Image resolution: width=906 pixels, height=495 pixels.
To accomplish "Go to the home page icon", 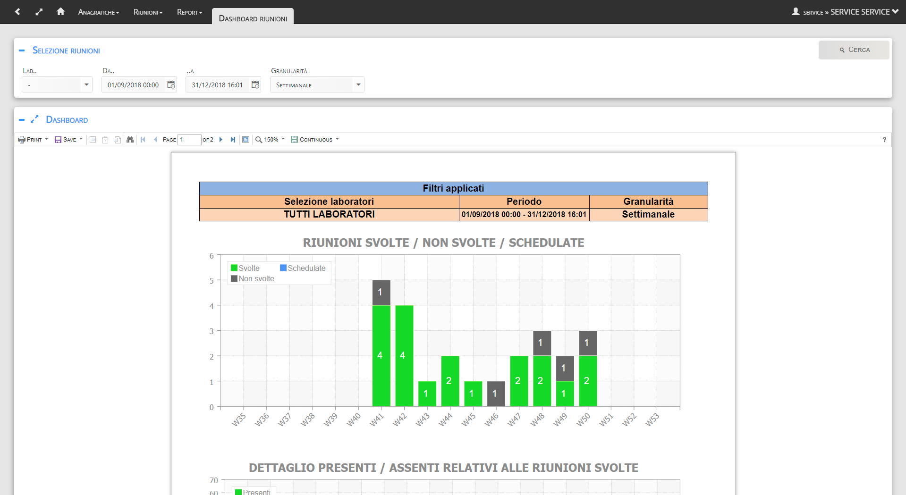I will coord(60,11).
